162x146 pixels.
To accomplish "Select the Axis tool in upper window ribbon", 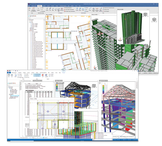I will pos(29,9).
